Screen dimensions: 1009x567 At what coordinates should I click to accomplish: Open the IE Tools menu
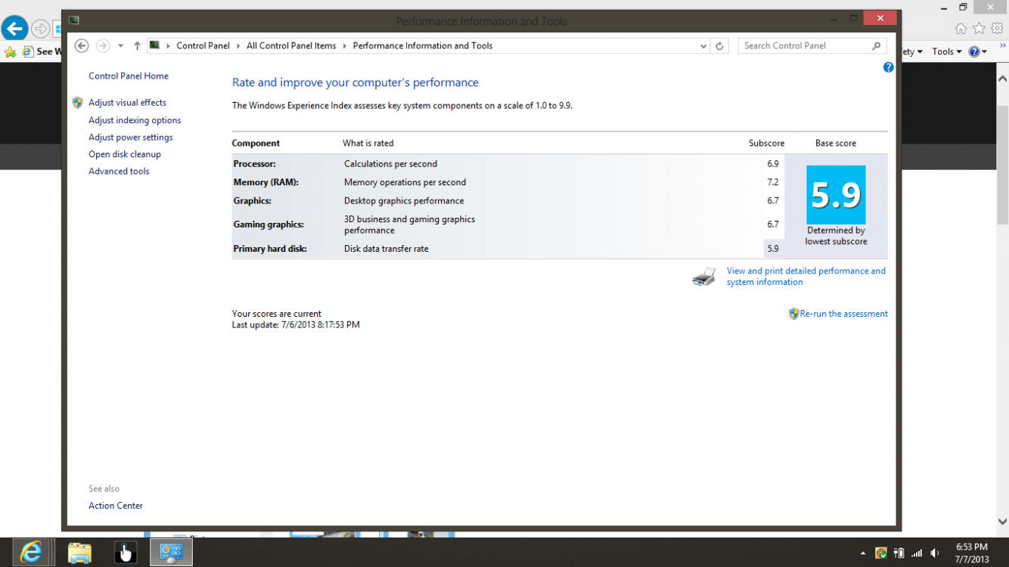click(x=946, y=51)
